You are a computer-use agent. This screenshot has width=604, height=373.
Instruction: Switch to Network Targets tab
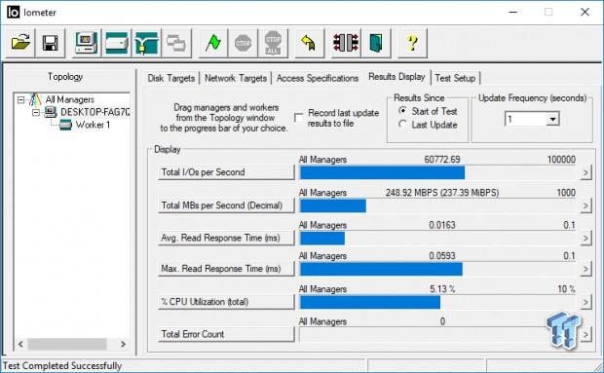(236, 78)
